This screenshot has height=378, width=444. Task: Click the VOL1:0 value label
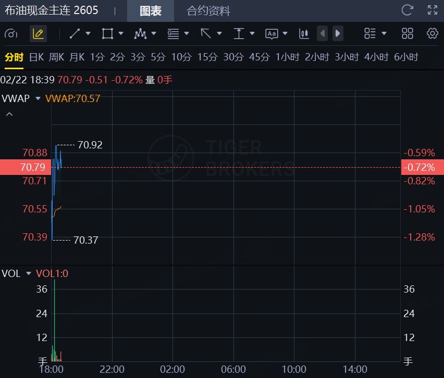click(52, 273)
